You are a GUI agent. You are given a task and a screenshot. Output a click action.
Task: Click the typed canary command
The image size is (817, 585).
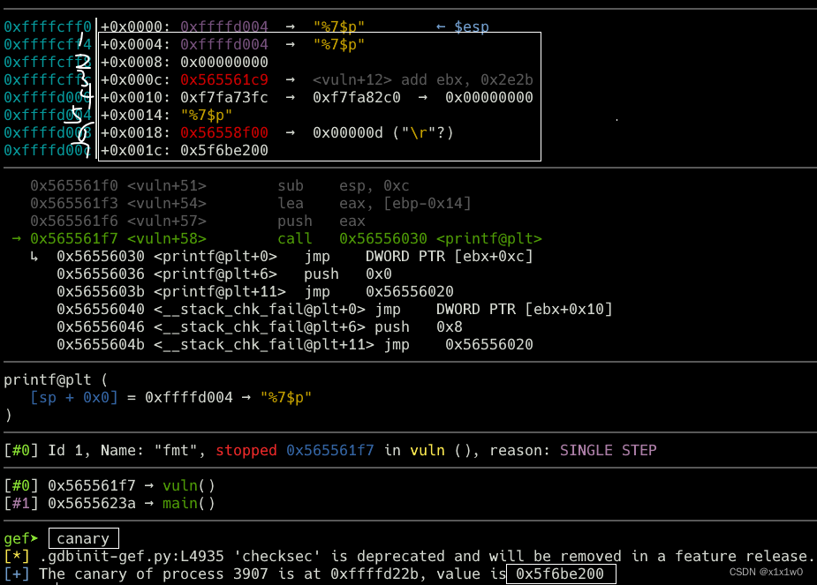click(x=83, y=539)
